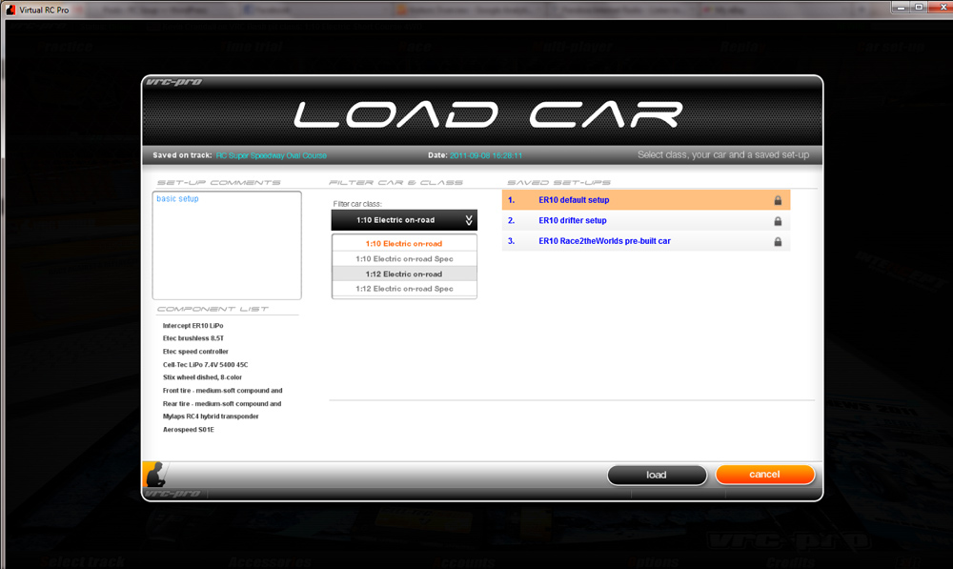The height and width of the screenshot is (569, 953).
Task: Choose 1:12 Electric on-road option
Action: tap(404, 274)
